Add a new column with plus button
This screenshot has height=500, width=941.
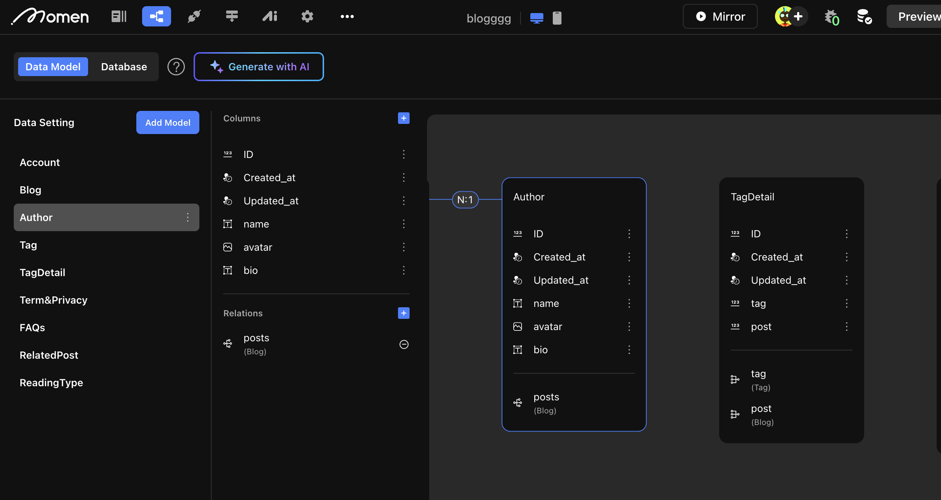pyautogui.click(x=404, y=118)
